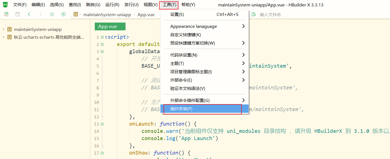The width and height of the screenshot is (390, 159).
Task: Expand 秋云 ucharts echarts project tree
Action: click(3, 37)
